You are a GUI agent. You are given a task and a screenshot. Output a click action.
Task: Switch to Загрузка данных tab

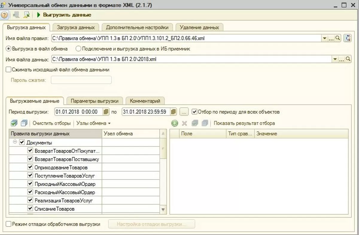point(76,27)
